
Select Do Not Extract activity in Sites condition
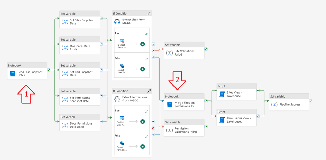click(x=122, y=41)
